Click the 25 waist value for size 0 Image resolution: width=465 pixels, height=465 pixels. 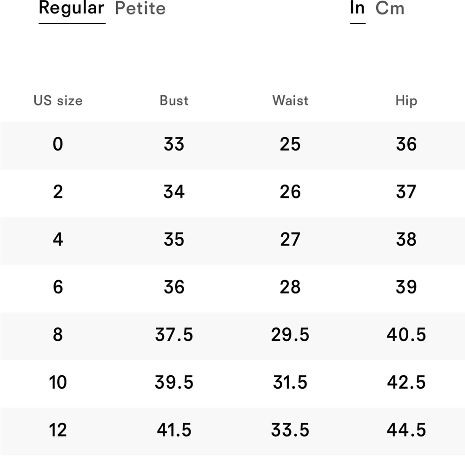[x=290, y=145]
